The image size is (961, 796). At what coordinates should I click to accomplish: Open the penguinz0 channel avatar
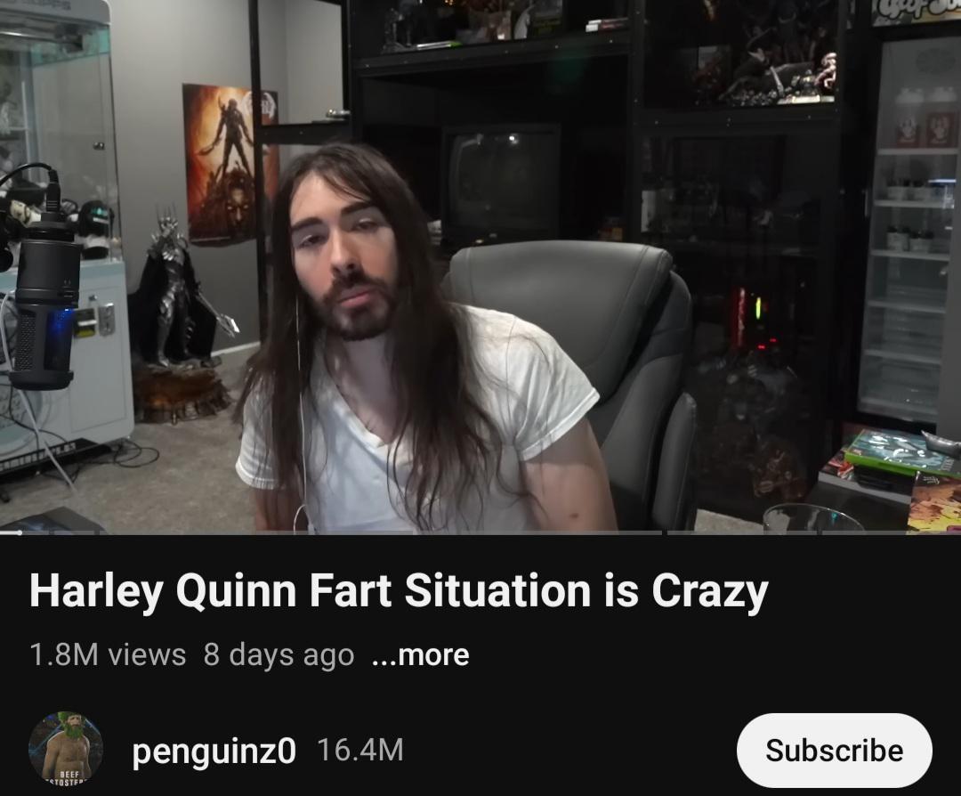pos(66,748)
